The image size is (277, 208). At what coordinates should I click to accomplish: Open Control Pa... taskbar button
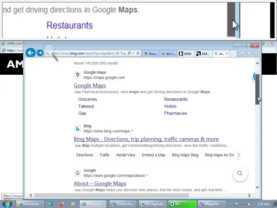pos(123,204)
